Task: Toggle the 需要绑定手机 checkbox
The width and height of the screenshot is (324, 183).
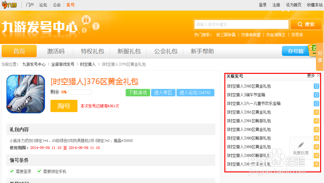Action: tap(39, 171)
